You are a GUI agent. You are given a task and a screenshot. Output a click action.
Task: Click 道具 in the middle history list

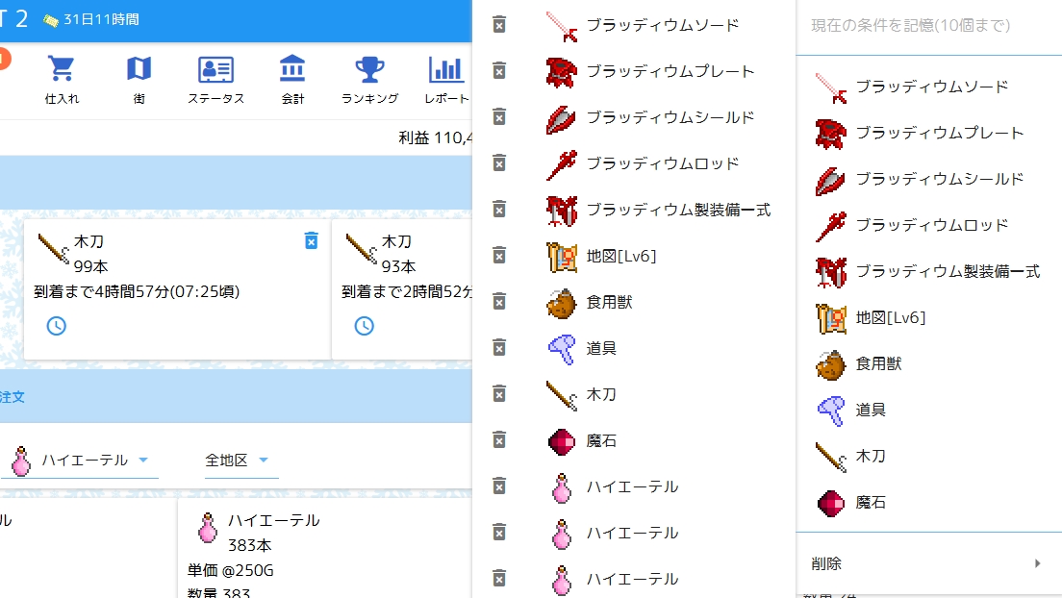tap(601, 348)
